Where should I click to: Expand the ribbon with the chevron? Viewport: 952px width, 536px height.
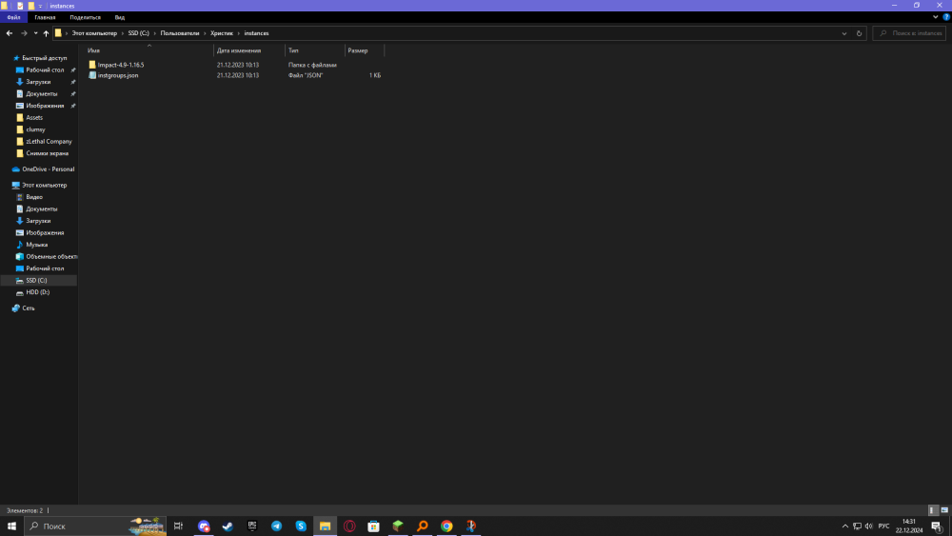(x=936, y=17)
